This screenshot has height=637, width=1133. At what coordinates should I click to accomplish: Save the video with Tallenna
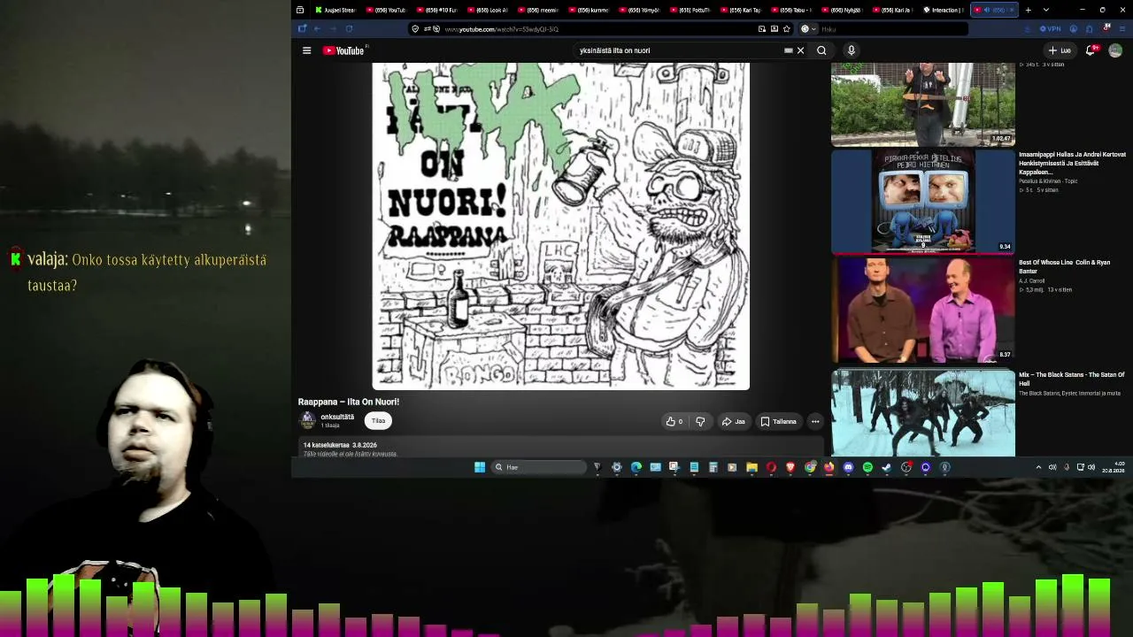point(779,422)
